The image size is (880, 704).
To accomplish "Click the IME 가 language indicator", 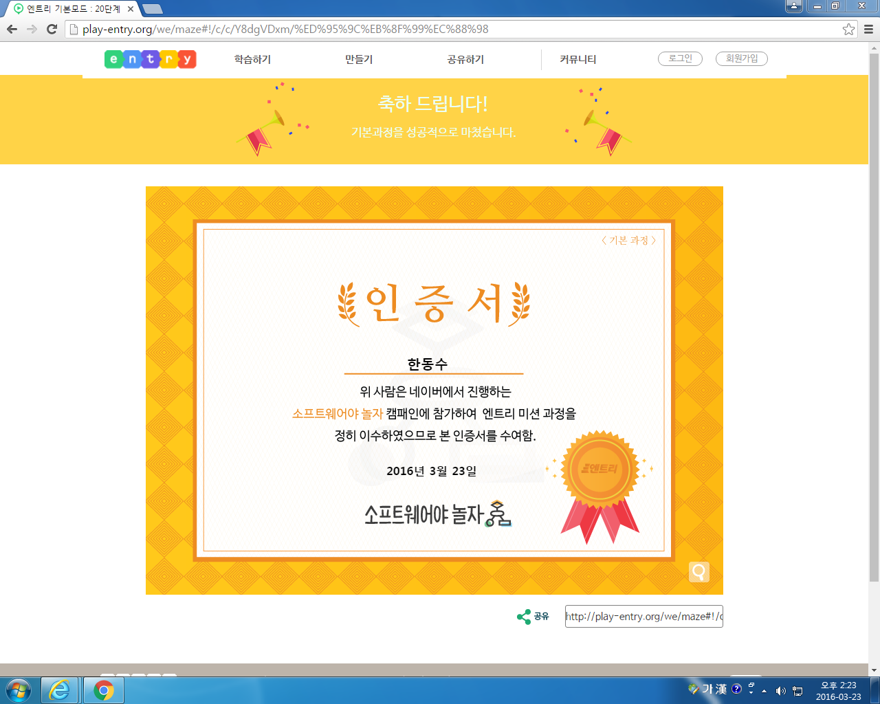I will click(x=707, y=689).
